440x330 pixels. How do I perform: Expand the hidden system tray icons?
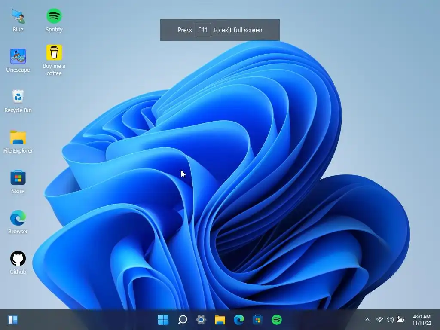(367, 320)
